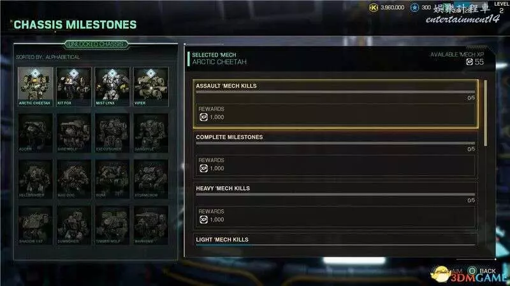Screen dimensions: 510x286
Task: Open the Unlocked Chassis tab
Action: tap(96, 44)
